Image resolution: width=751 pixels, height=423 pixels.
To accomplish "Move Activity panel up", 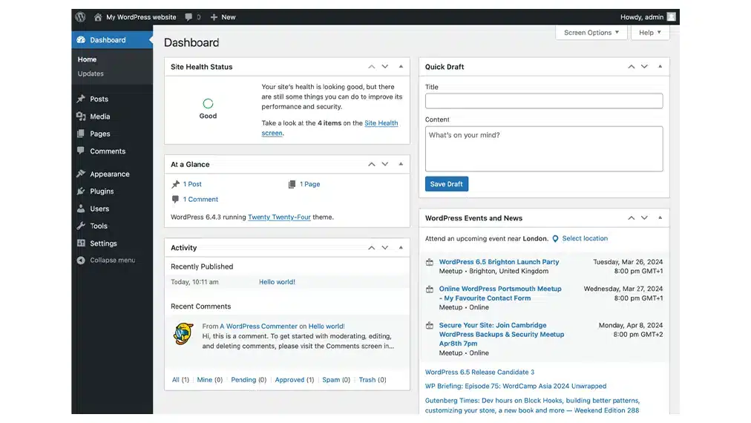I will click(372, 248).
